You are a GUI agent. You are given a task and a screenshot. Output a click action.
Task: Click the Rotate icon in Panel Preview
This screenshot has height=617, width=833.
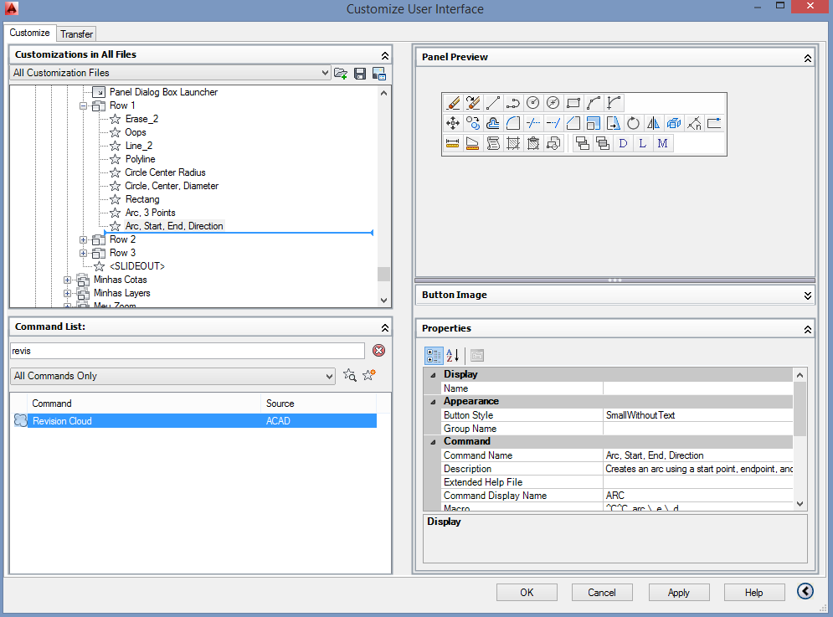[x=634, y=123]
